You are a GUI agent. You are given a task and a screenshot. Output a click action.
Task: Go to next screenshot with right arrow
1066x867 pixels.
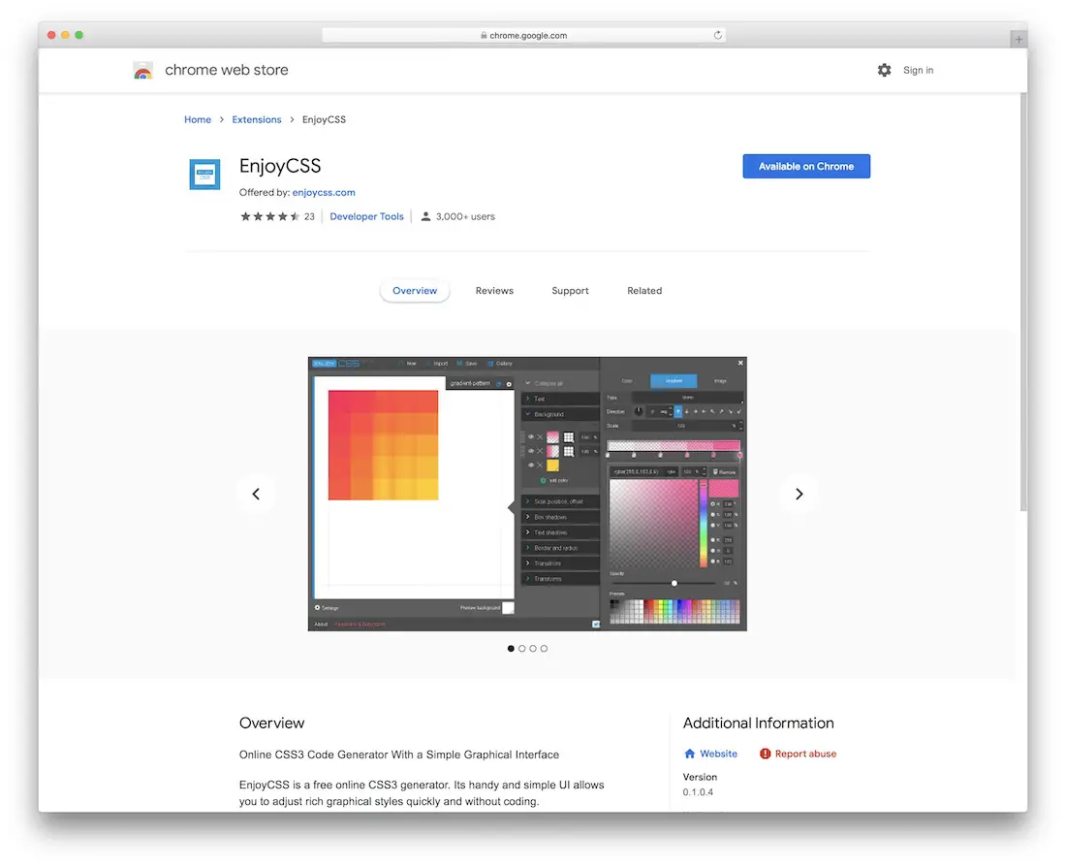coord(799,494)
